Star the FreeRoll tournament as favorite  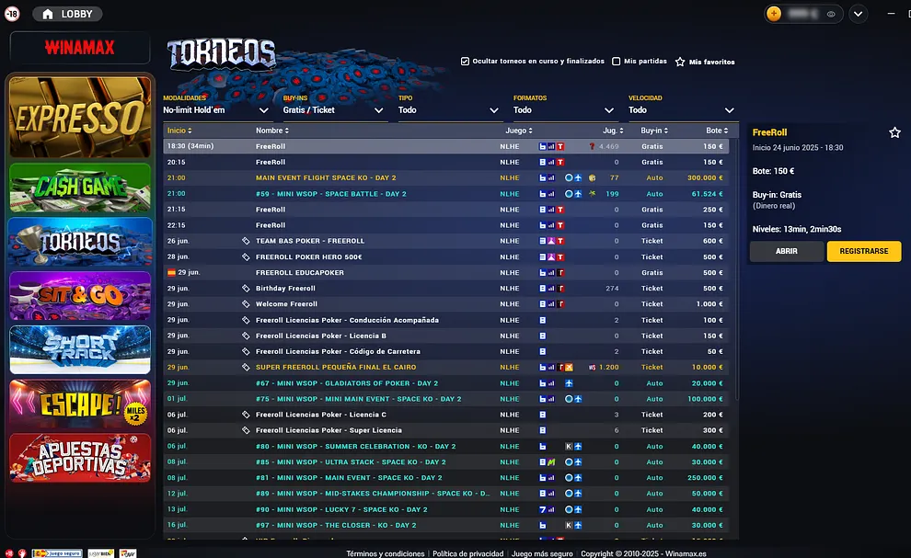click(894, 132)
